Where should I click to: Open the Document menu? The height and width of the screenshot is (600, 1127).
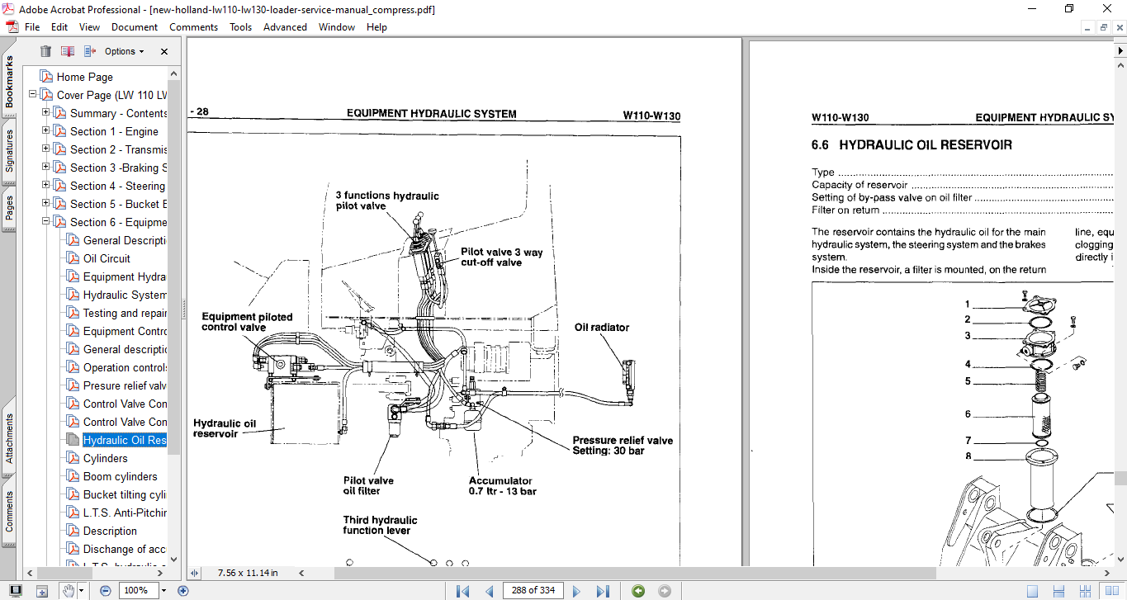point(135,27)
